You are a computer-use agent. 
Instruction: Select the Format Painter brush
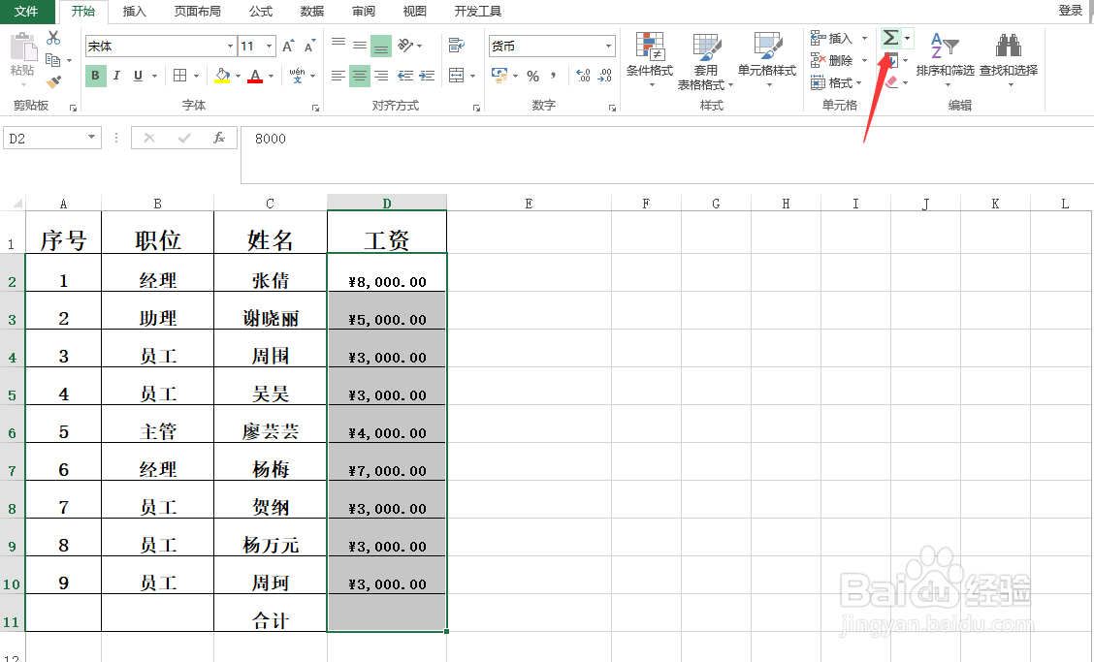(x=53, y=81)
